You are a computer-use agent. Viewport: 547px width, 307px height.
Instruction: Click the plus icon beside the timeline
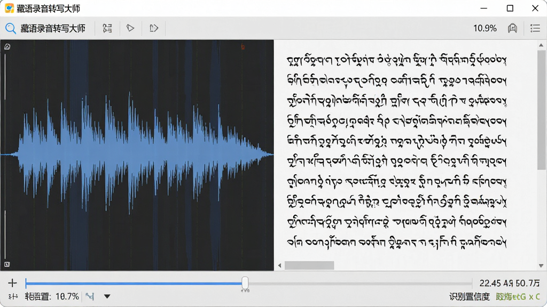(x=12, y=283)
